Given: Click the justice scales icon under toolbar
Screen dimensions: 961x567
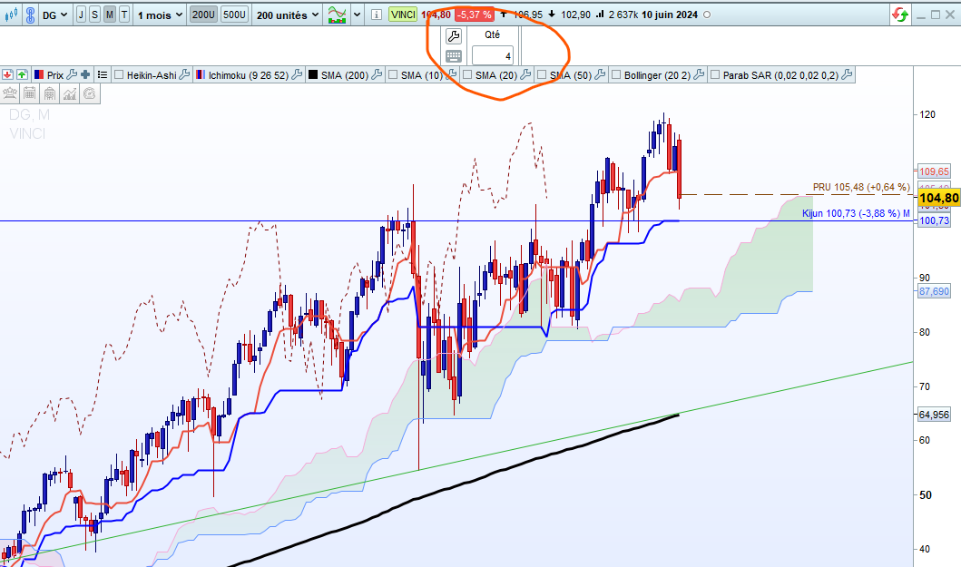Looking at the screenshot, I should [x=10, y=93].
